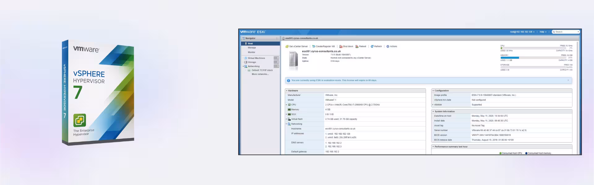Click the green Consumed host CPU legend dot
The height and width of the screenshot is (185, 594).
(x=501, y=153)
